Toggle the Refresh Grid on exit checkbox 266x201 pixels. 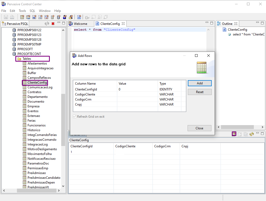74,117
